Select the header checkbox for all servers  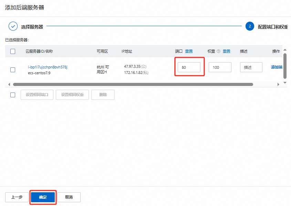coord(13,51)
